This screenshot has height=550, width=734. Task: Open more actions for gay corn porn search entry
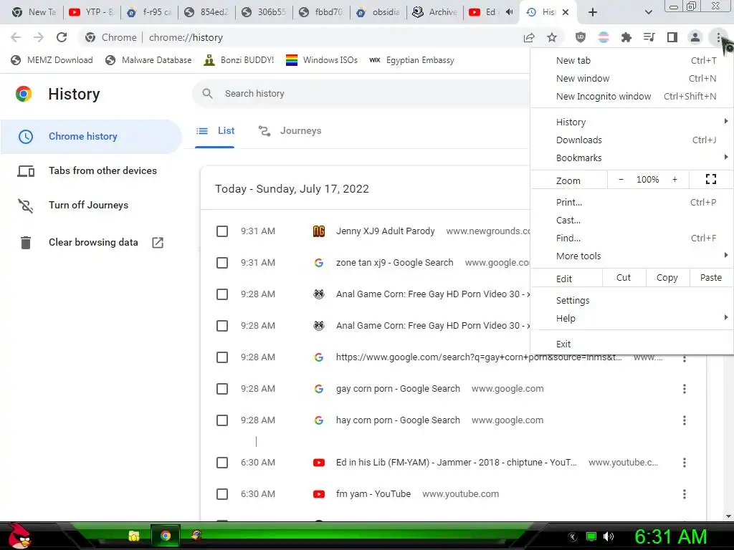click(685, 389)
